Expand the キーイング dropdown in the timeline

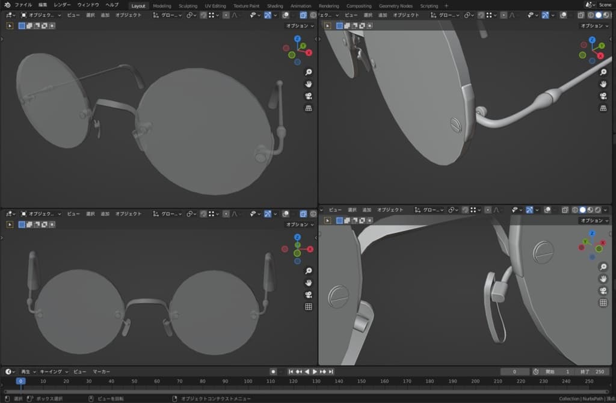point(54,372)
